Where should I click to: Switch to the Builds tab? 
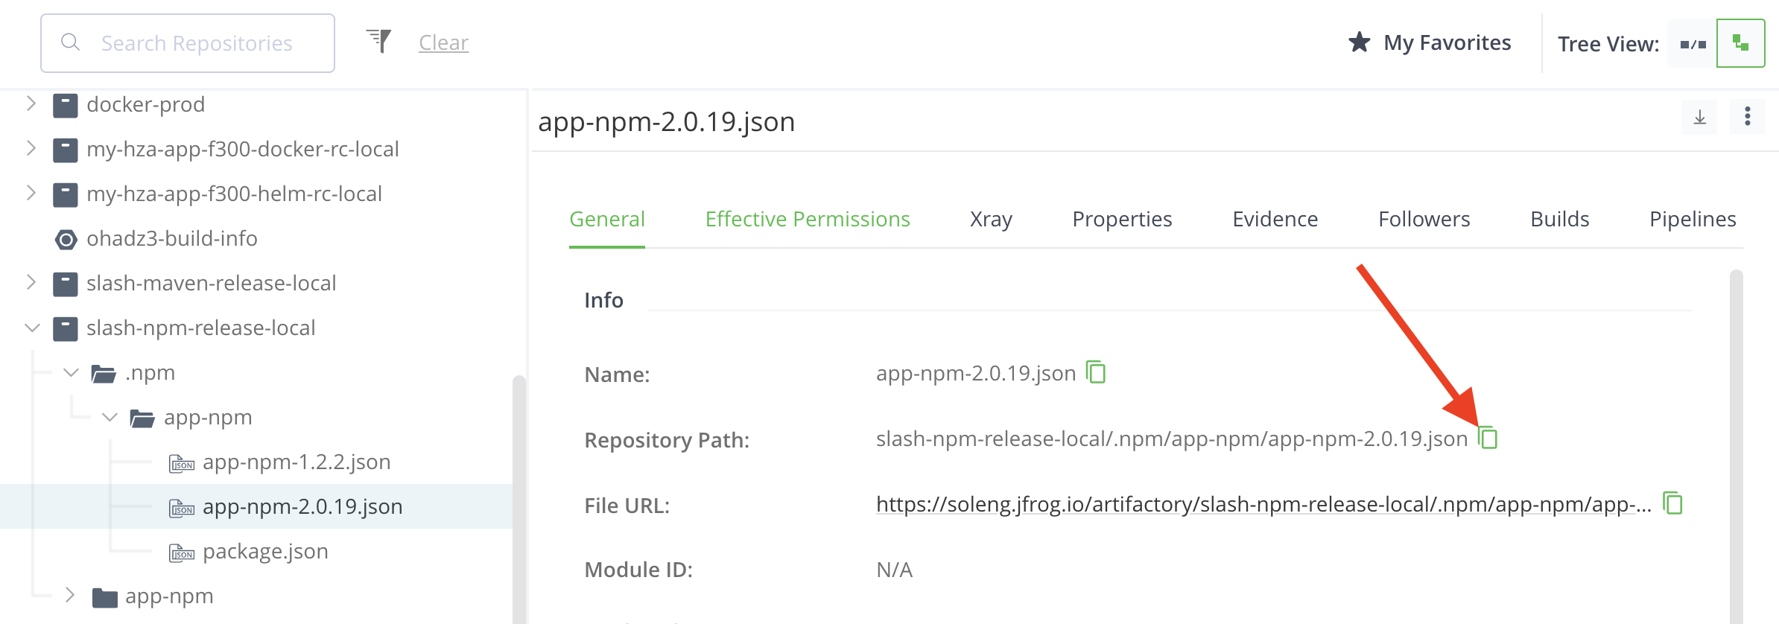point(1559,219)
